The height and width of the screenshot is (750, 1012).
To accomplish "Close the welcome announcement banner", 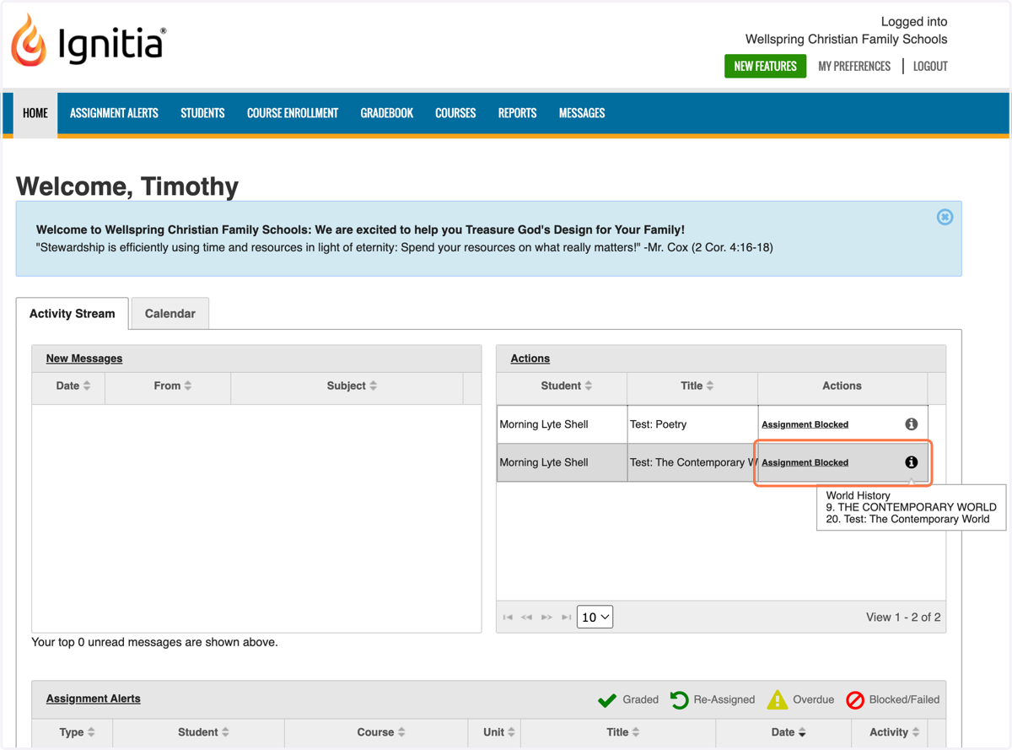I will 945,217.
